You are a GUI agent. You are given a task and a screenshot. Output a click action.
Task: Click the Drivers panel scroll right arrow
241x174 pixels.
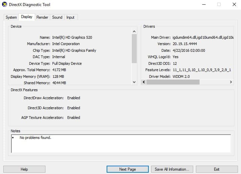point(231,82)
